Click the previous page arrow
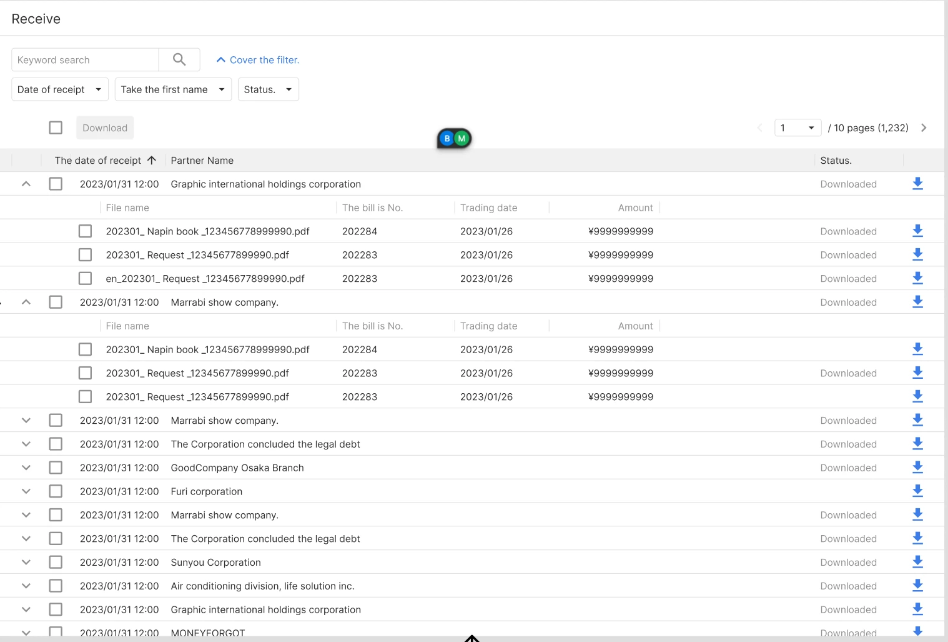Image resolution: width=948 pixels, height=642 pixels. click(760, 128)
